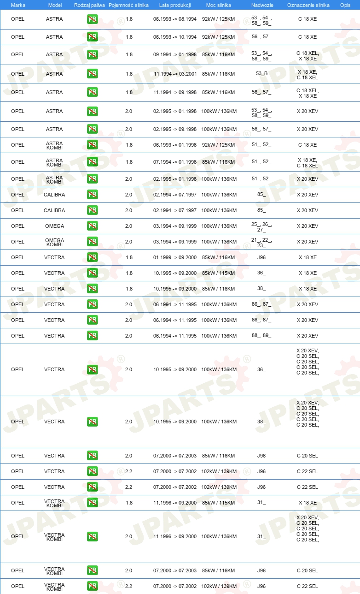360x594 pixels.
Task: Click fuel icon for VECTRA 01.1999 -> 09.2000
Action: point(93,257)
